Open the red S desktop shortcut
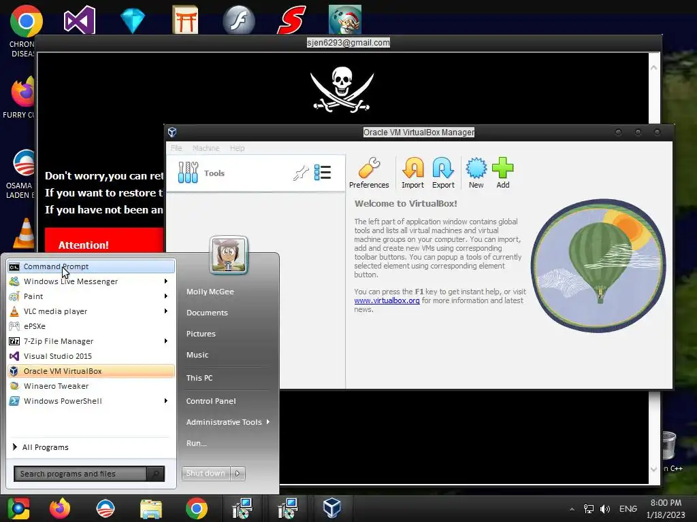The image size is (697, 522). [x=291, y=20]
